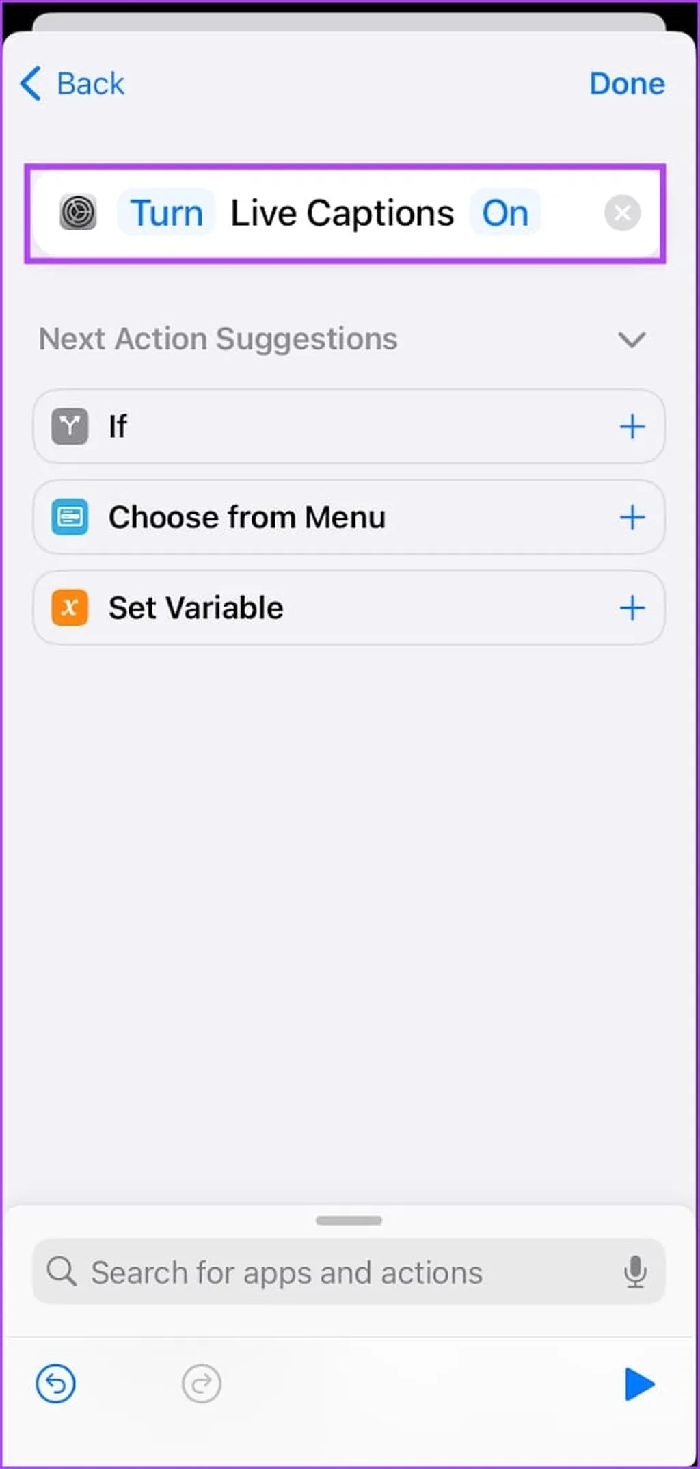Image resolution: width=700 pixels, height=1469 pixels.
Task: Change the Turn operation parameter
Action: (167, 213)
